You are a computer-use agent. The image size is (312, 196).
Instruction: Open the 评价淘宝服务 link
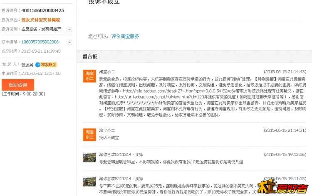point(125,37)
